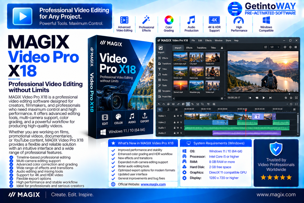Lock the Audio 2 track
The image size is (304, 203).
[175, 133]
